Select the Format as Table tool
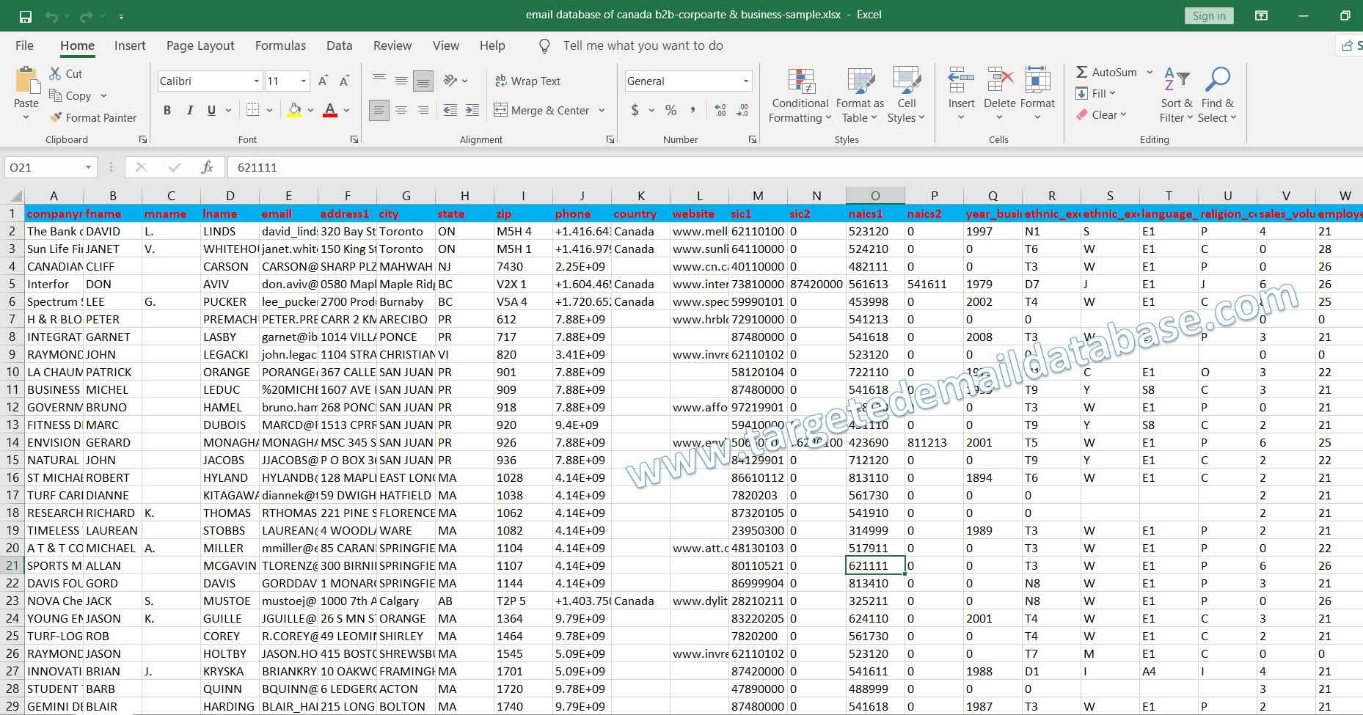 click(859, 94)
